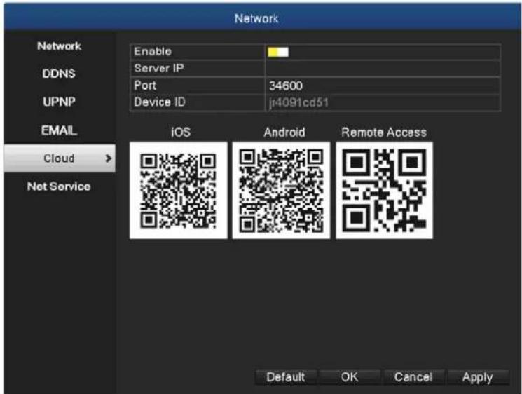Click the iOS heading above QR code
522x394 pixels.
181,133
